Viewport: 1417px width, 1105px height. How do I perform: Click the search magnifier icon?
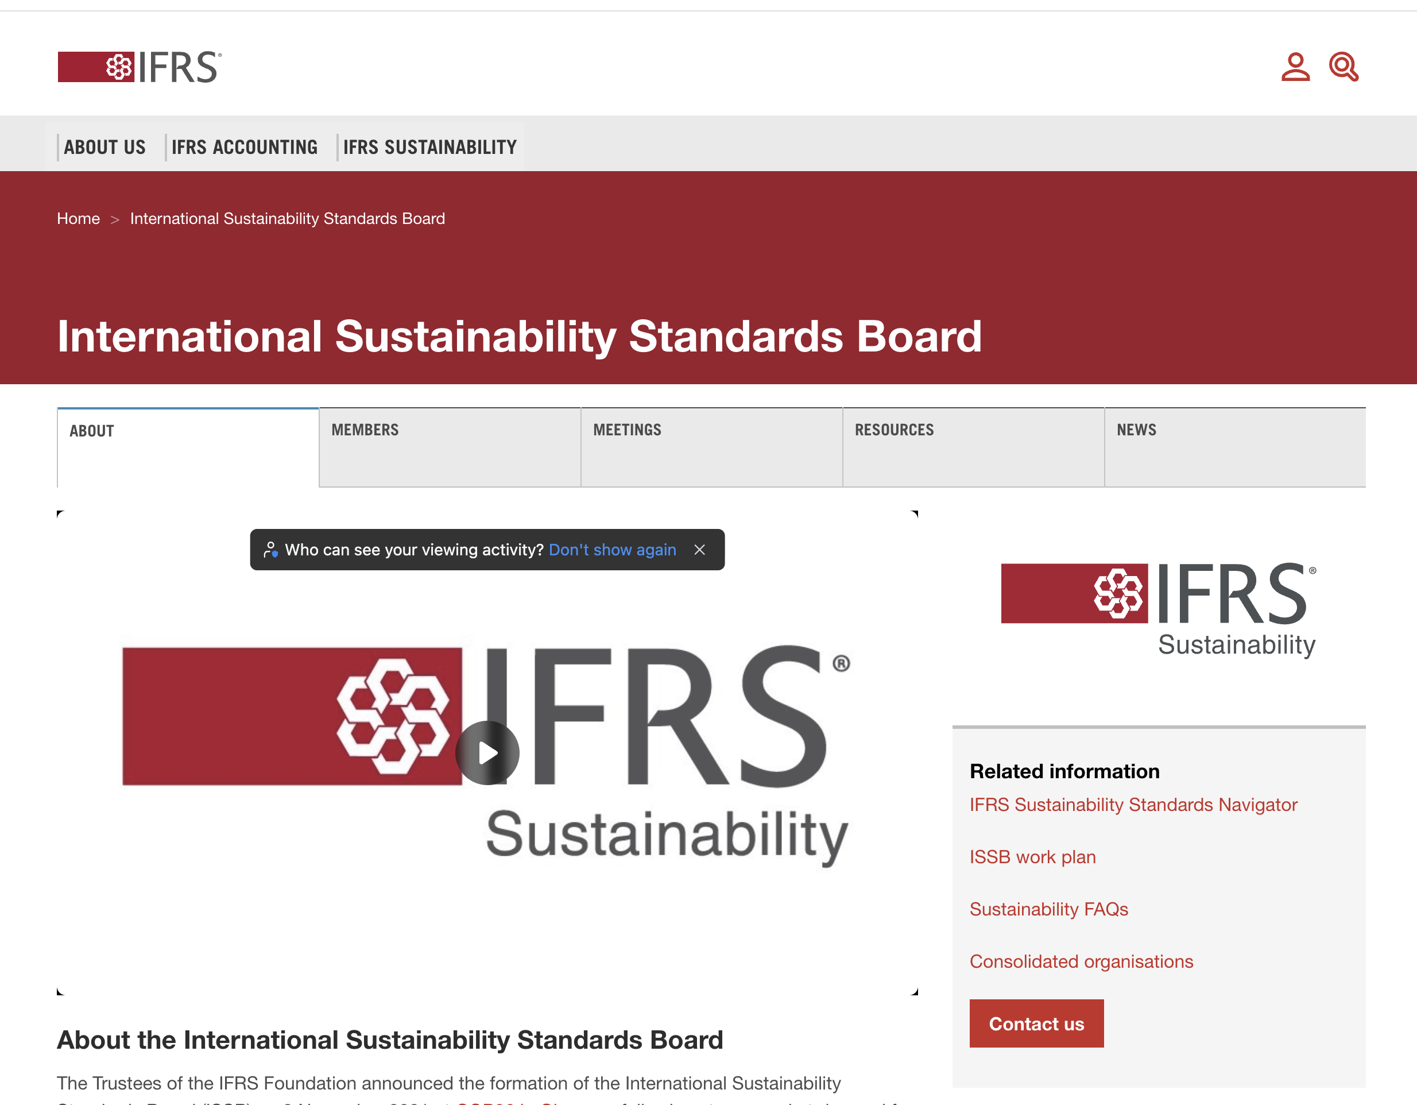(1344, 67)
